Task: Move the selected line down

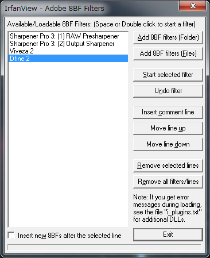Action: click(x=168, y=144)
